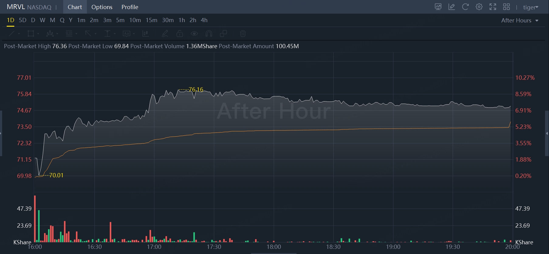The image size is (549, 254).
Task: Switch to the Options tab
Action: pyautogui.click(x=102, y=7)
